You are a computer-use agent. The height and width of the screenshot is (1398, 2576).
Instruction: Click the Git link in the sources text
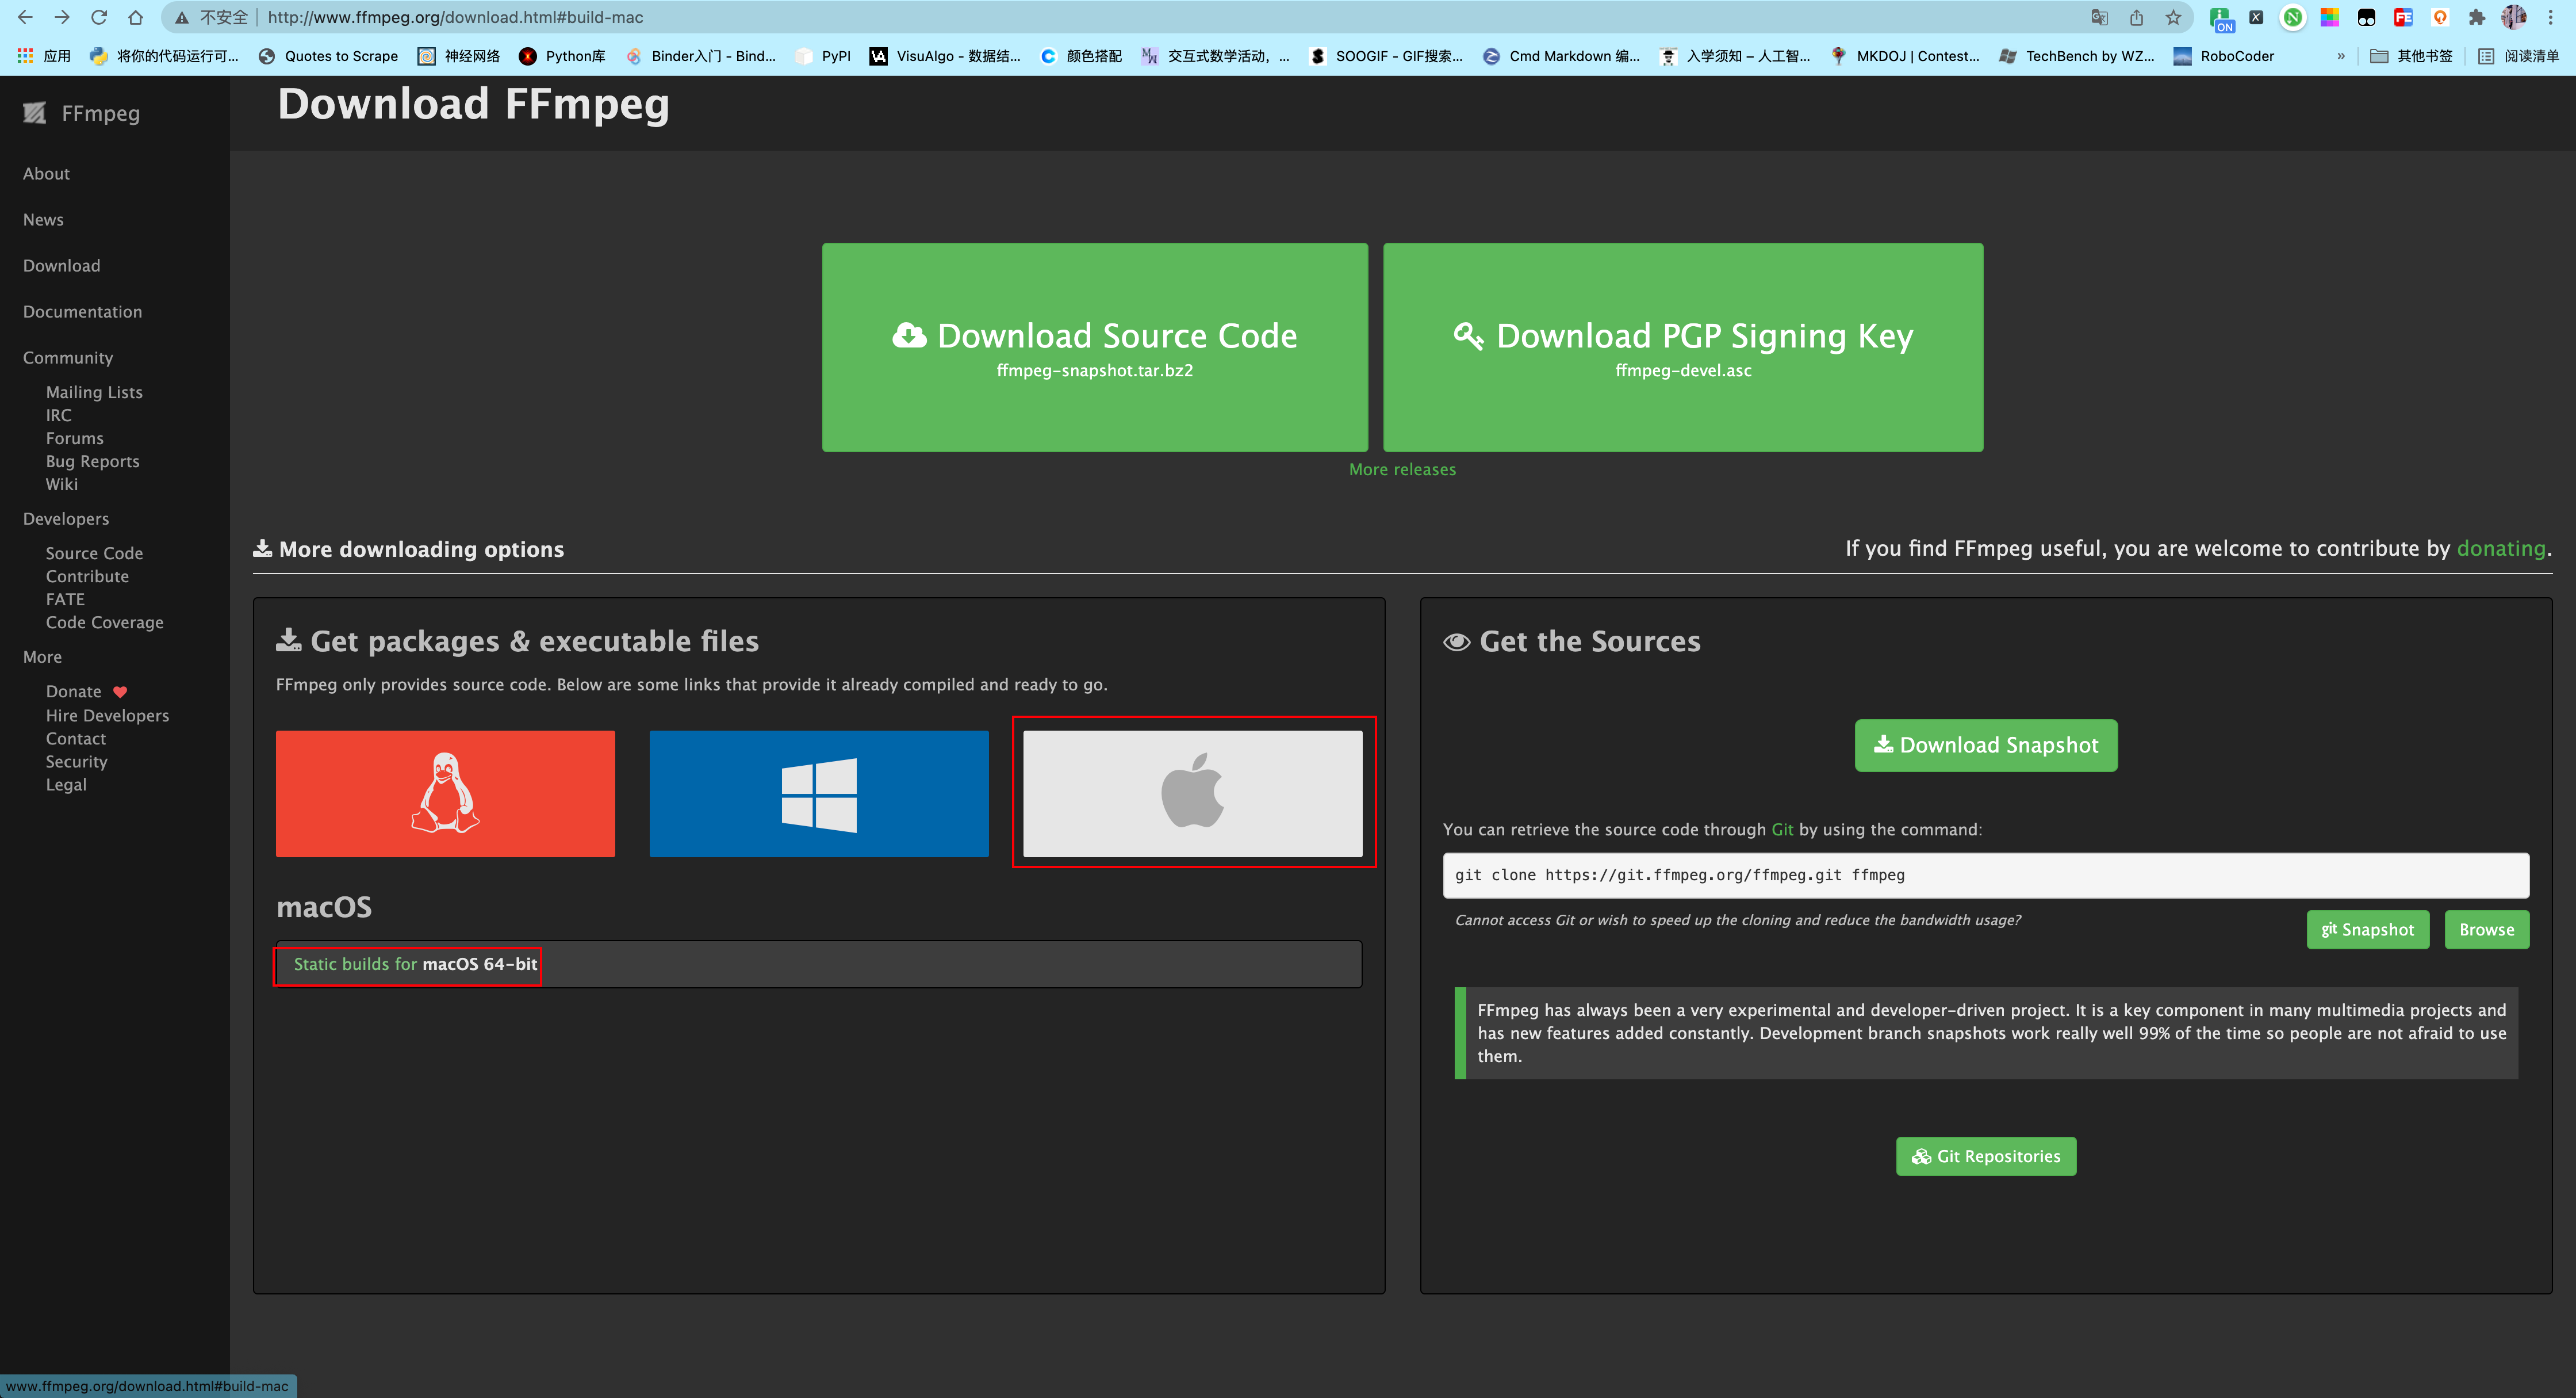click(x=1782, y=830)
